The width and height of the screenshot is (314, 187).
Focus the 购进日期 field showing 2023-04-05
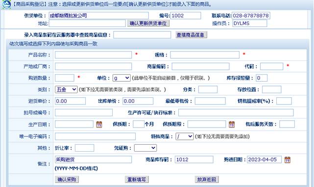(x=265, y=160)
